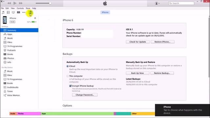Viewport: 210px width, 118px height.
Task: Click the 16GB capacity badge
Action: pyautogui.click(x=12, y=22)
